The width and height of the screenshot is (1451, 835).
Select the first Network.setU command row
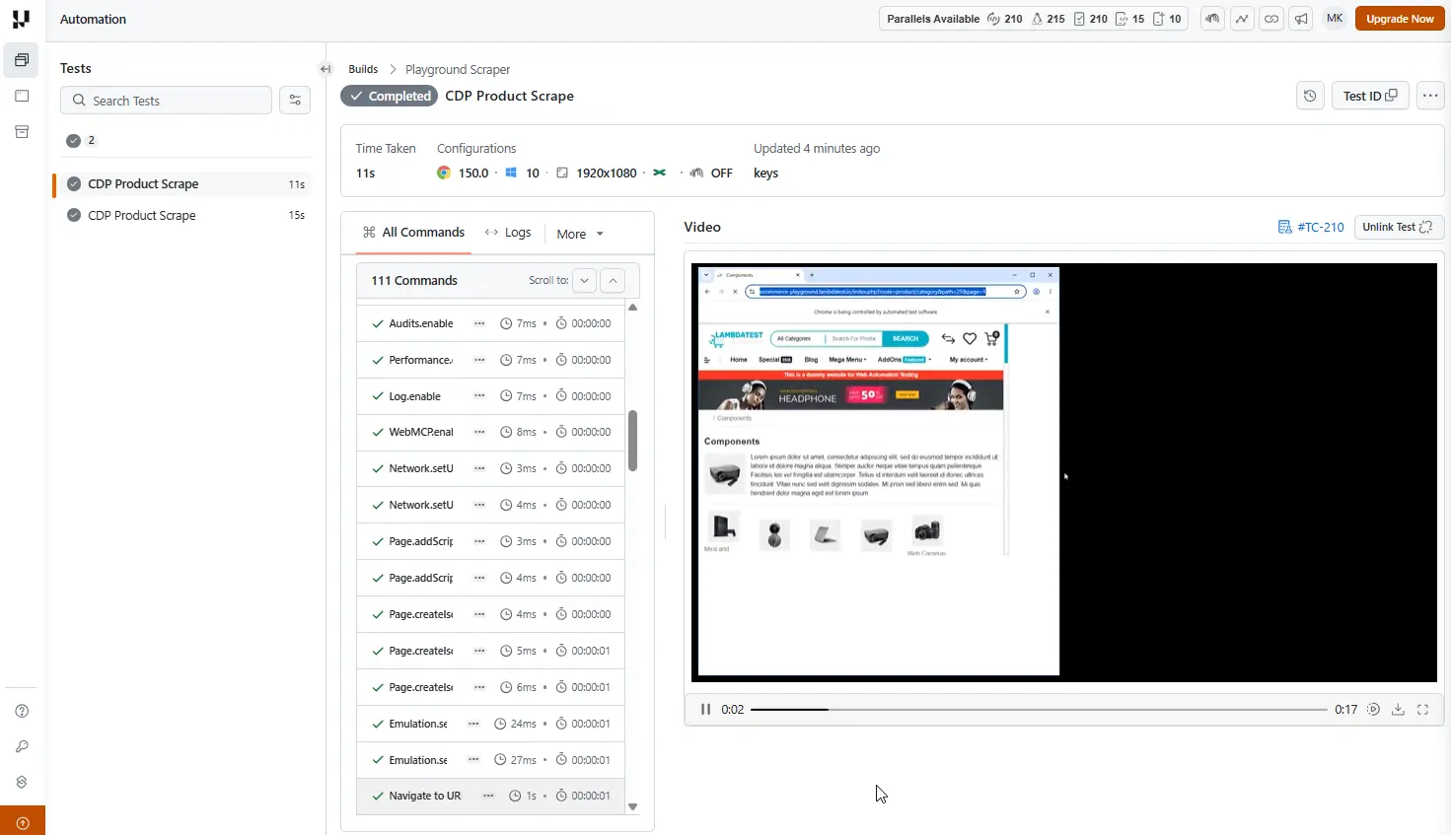490,468
